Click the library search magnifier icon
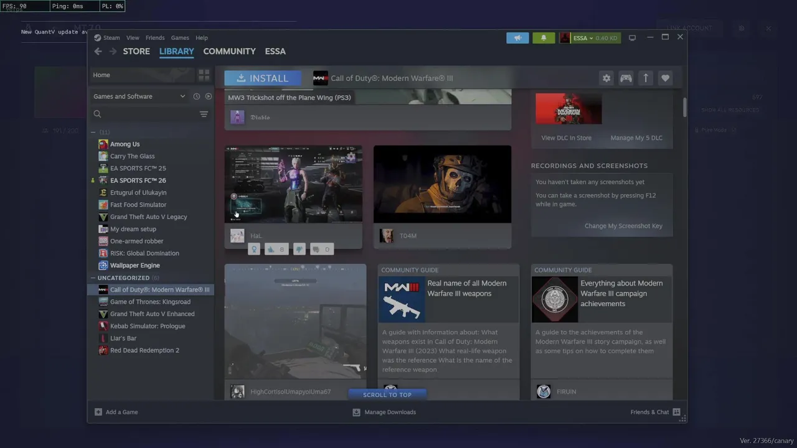 97,114
